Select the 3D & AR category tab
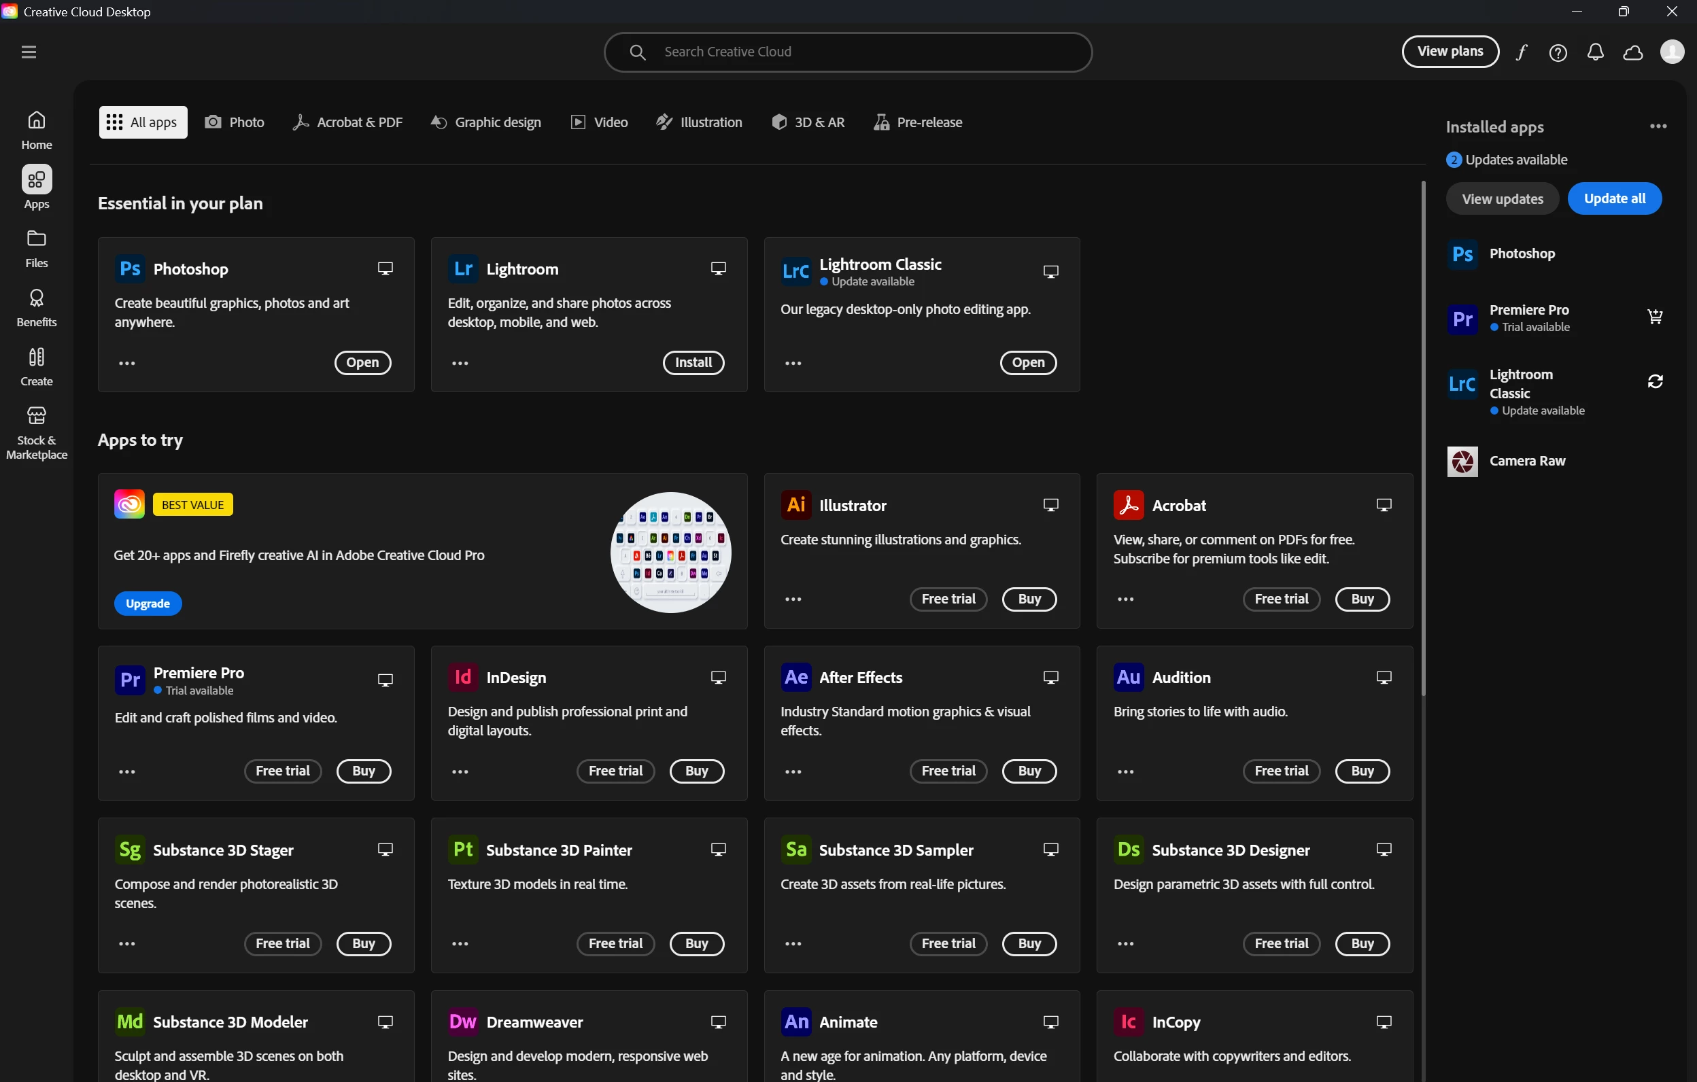The height and width of the screenshot is (1082, 1697). pos(808,122)
